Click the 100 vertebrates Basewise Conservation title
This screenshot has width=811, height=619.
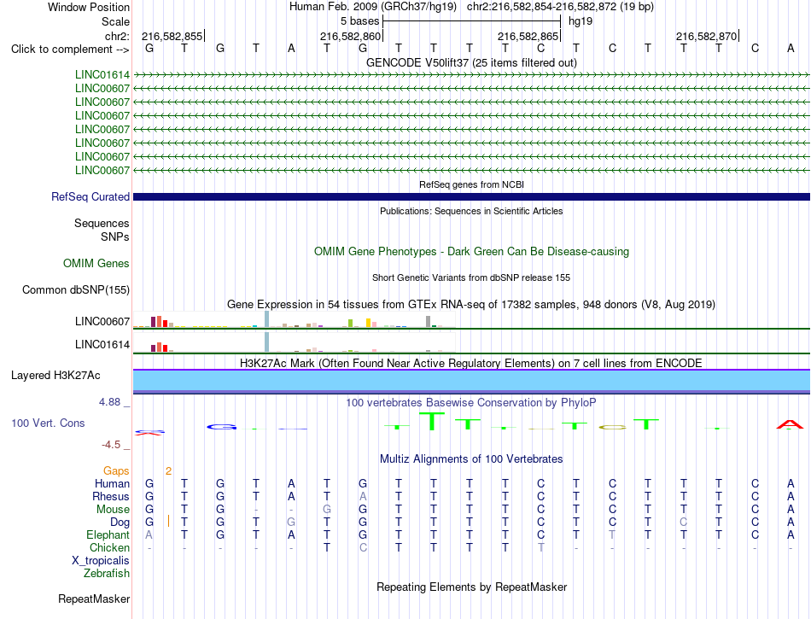coord(471,402)
